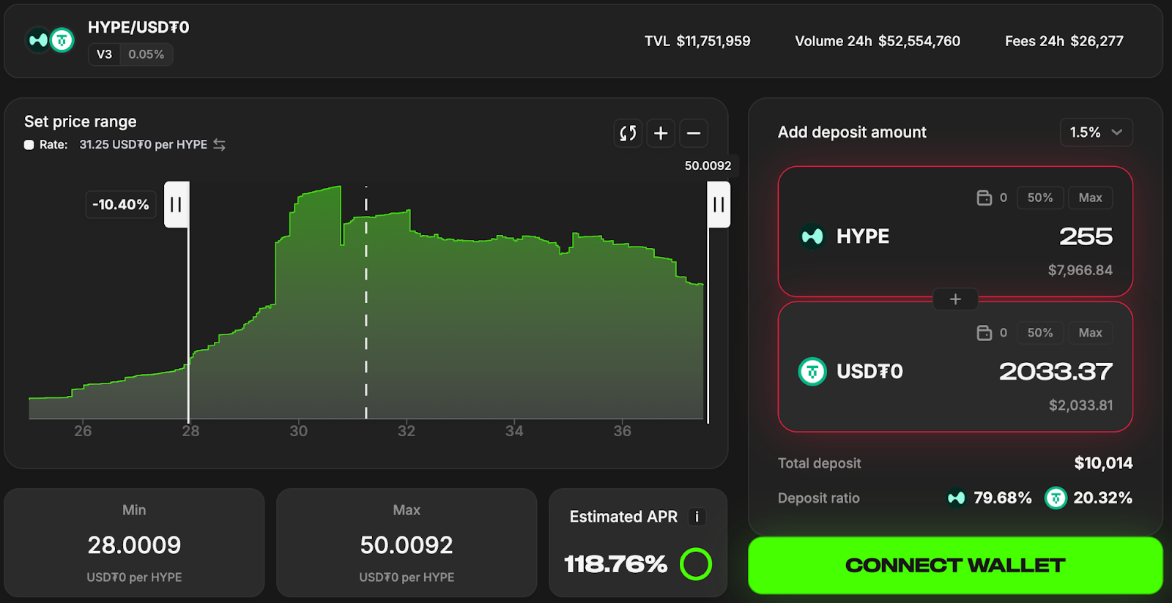The image size is (1172, 603).
Task: Zoom out chart with minus icon
Action: (x=694, y=133)
